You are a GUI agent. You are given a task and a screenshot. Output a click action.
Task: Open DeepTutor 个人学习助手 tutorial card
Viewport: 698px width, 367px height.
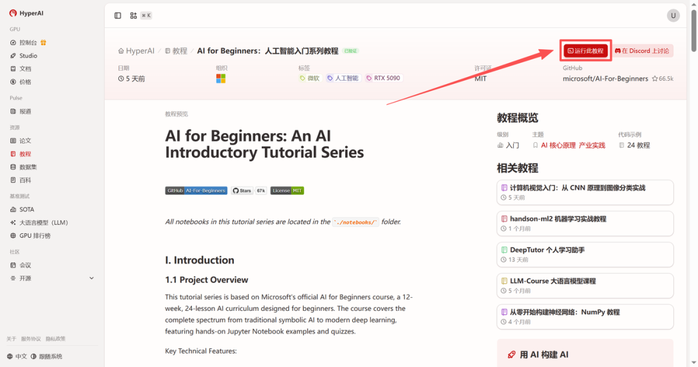point(585,255)
